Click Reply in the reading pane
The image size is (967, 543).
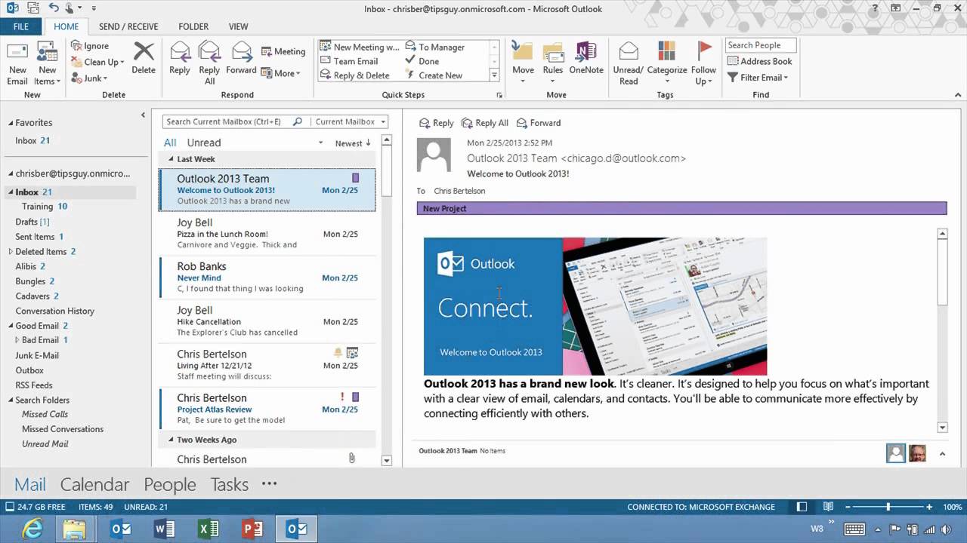point(436,123)
